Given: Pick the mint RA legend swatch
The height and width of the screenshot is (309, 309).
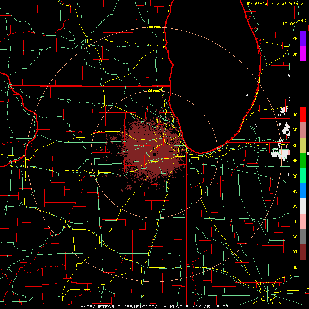Looking at the screenshot, I should 303,176.
